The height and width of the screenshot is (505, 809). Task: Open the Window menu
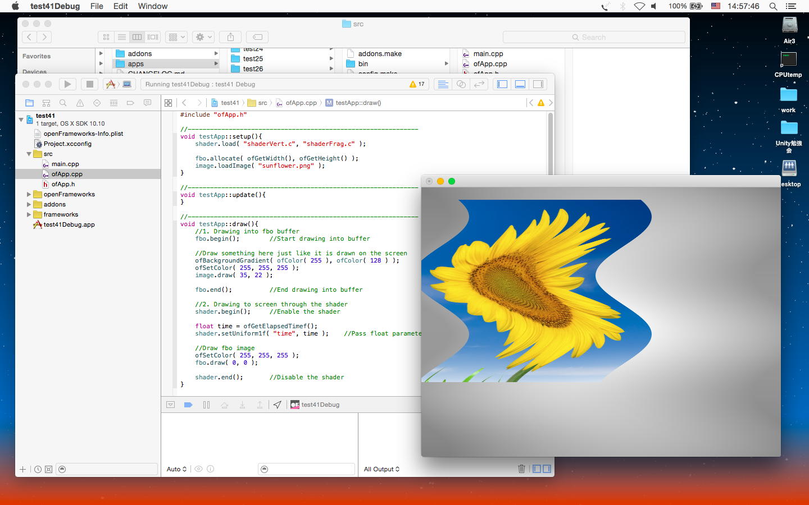[x=152, y=6]
